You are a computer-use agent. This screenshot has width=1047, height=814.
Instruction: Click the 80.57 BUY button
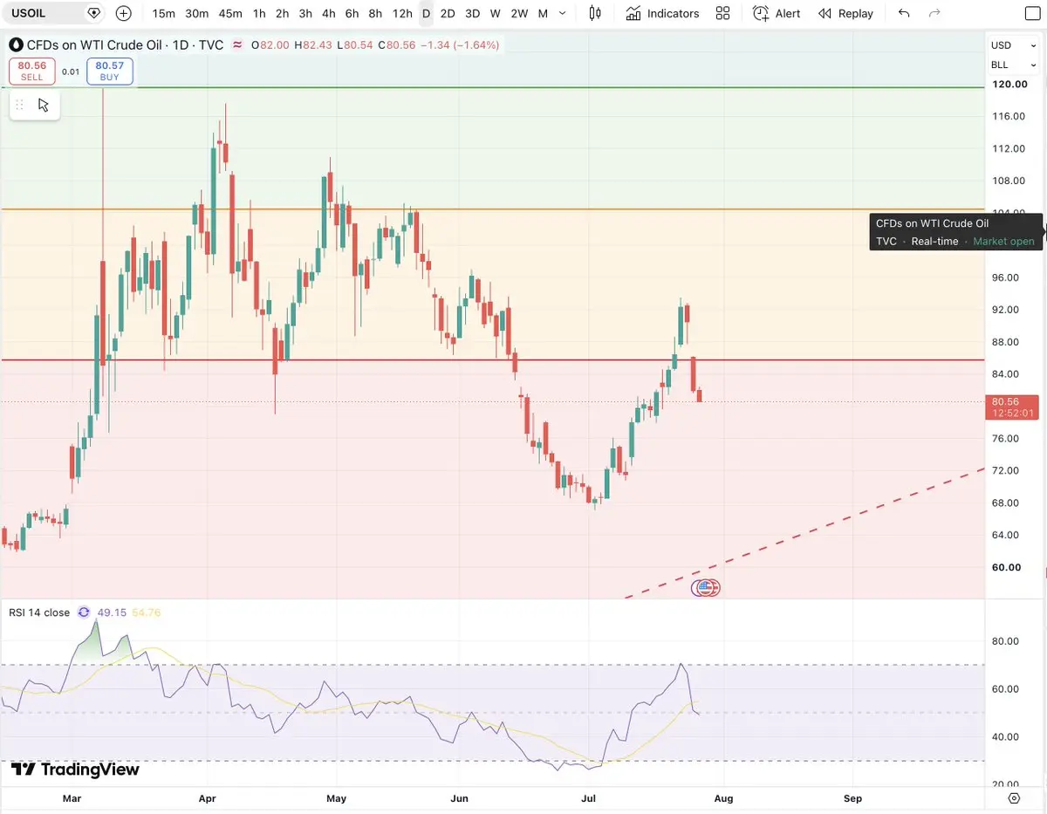pos(109,72)
